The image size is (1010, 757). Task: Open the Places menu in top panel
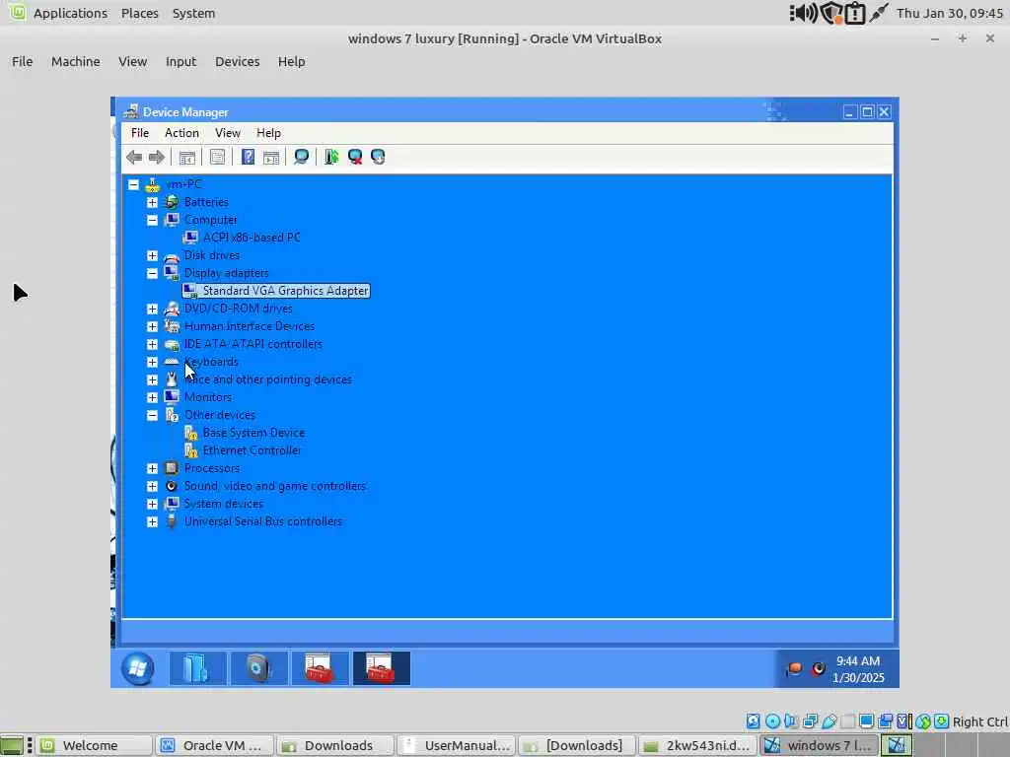[140, 13]
